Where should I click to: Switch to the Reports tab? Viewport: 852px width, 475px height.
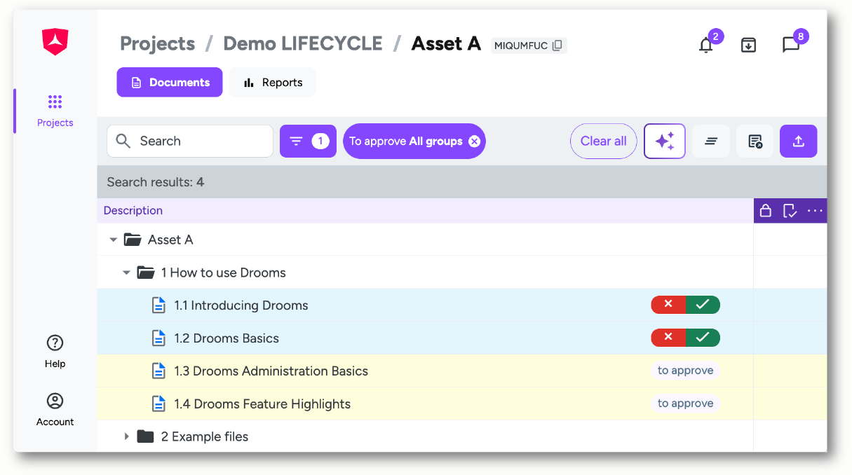pos(272,82)
